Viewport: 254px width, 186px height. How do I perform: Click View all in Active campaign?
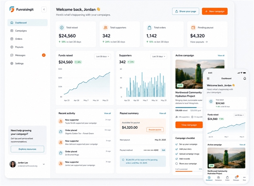(221, 55)
